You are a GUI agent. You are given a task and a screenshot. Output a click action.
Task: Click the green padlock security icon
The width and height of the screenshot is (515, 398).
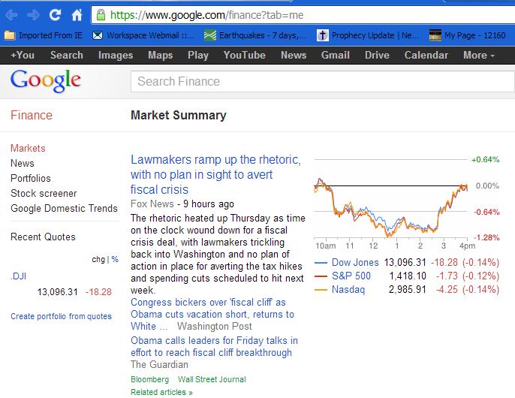tap(101, 15)
